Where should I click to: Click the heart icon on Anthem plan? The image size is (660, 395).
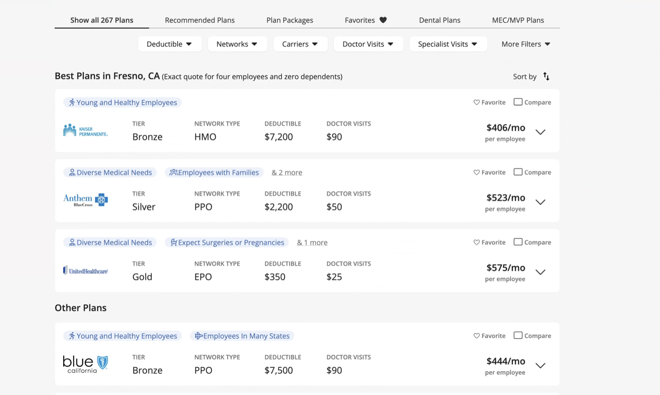(477, 173)
